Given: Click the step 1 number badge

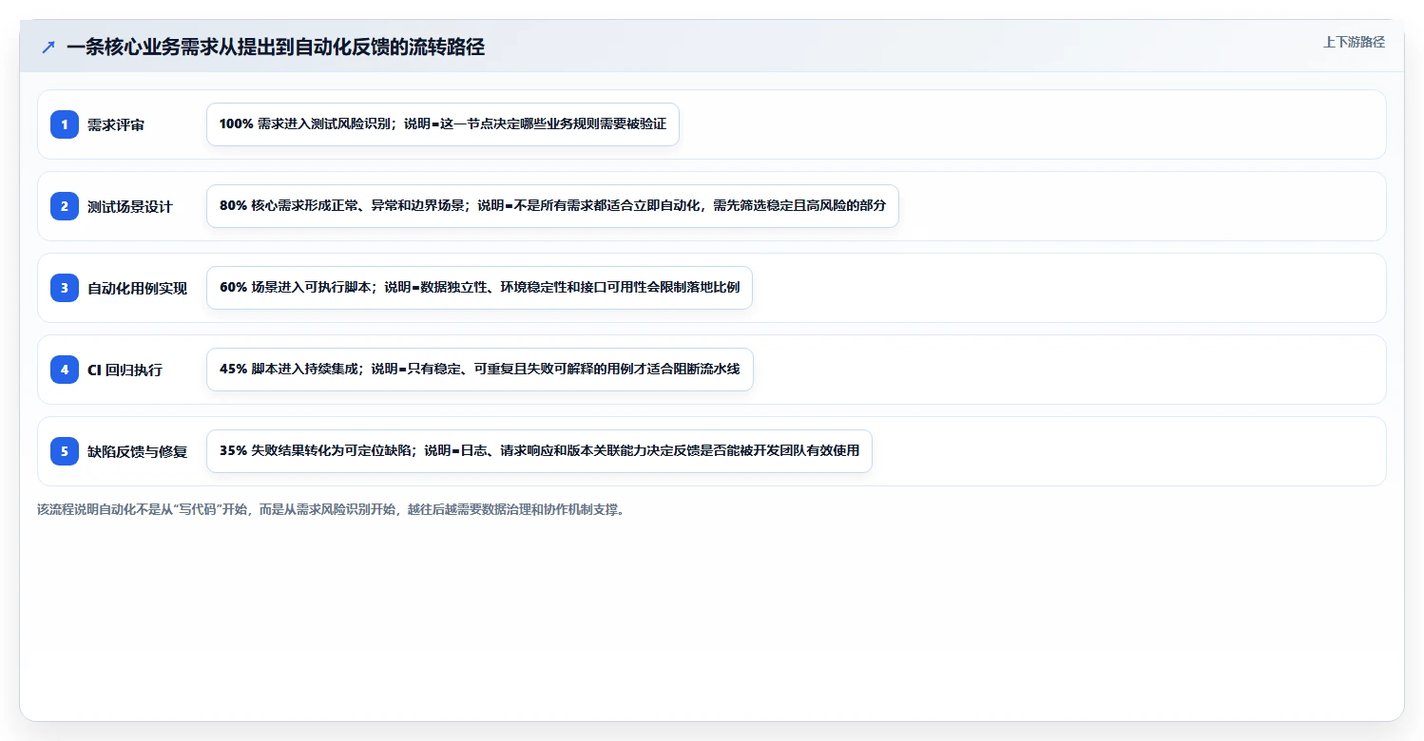Looking at the screenshot, I should click(x=65, y=124).
